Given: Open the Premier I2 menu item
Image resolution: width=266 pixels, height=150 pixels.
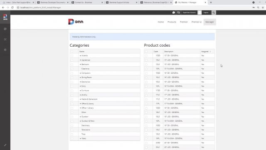Looking at the screenshot, I should [x=197, y=22].
